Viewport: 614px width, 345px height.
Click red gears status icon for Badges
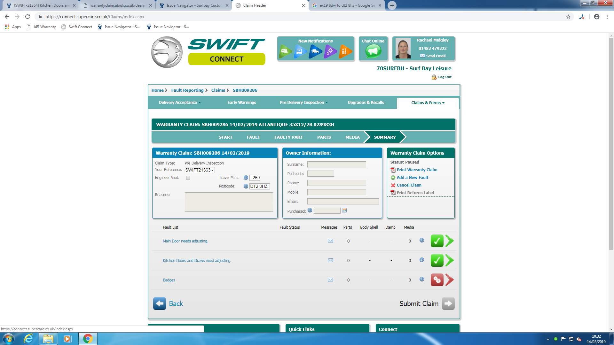click(x=437, y=280)
